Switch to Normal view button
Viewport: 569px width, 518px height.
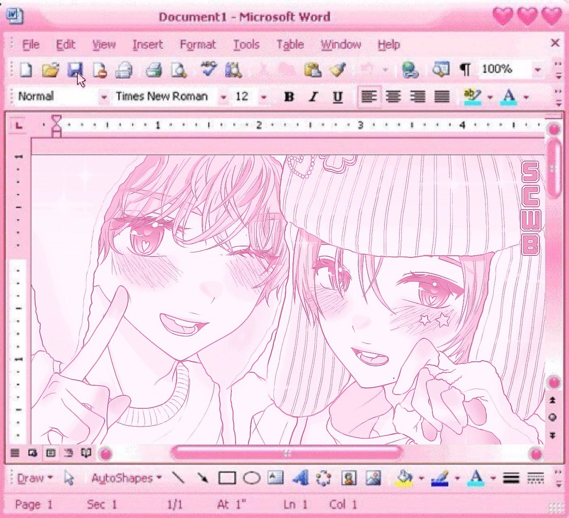(15, 453)
